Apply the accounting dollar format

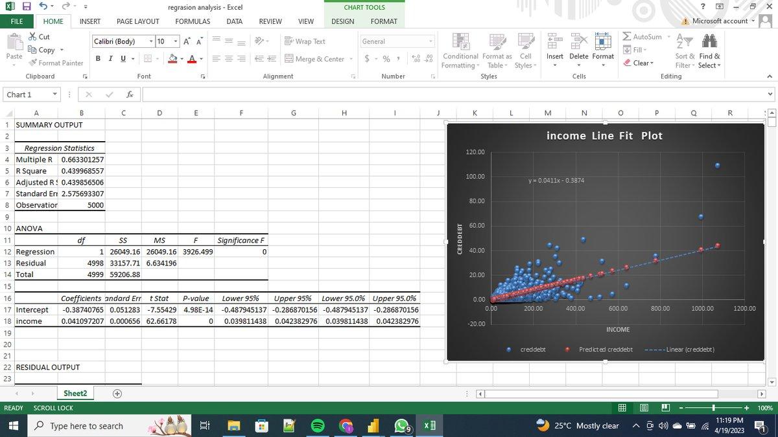[367, 59]
